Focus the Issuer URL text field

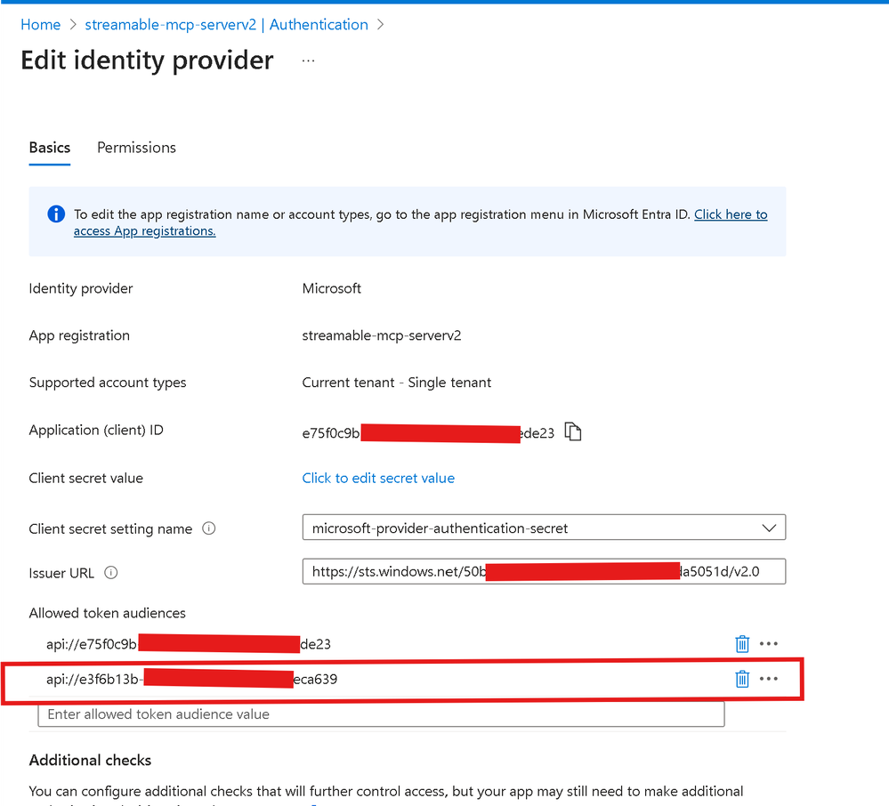544,571
